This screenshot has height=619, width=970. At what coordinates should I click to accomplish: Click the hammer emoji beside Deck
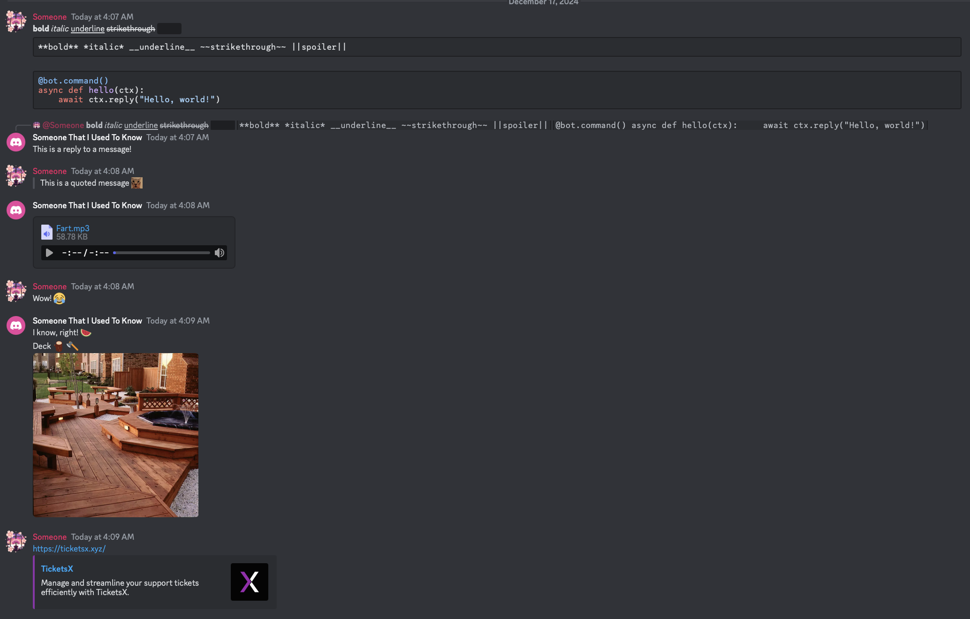point(72,346)
